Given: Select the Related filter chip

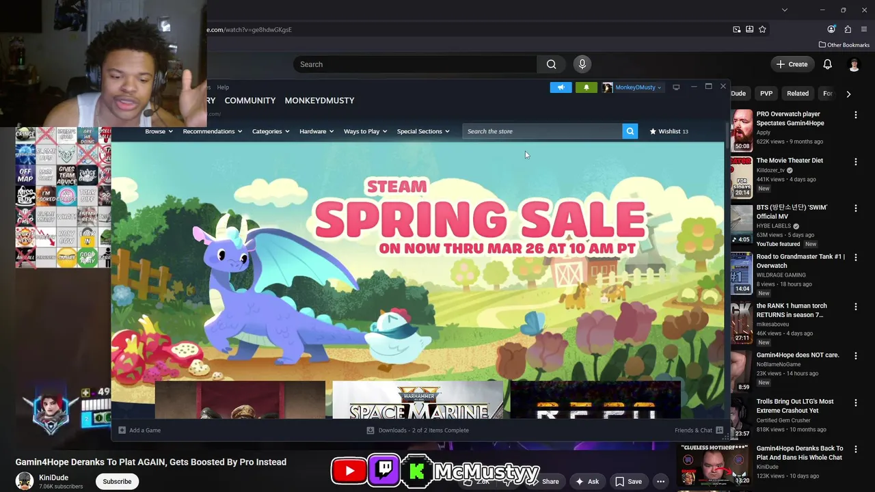Looking at the screenshot, I should click(x=798, y=94).
